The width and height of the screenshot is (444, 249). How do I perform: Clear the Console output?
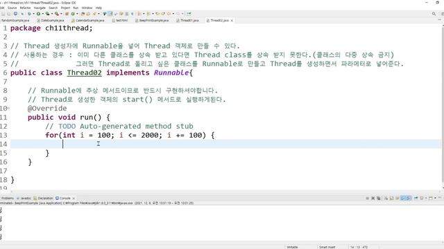point(386,199)
